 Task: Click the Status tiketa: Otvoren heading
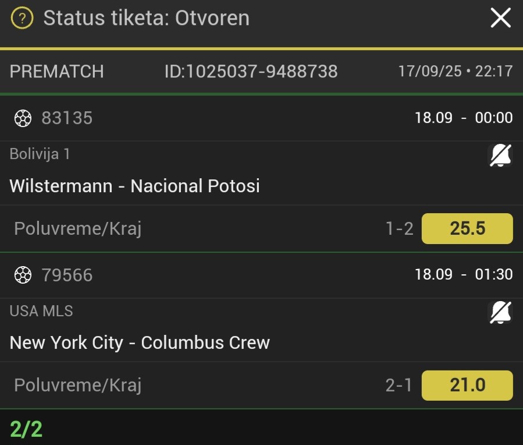[147, 18]
